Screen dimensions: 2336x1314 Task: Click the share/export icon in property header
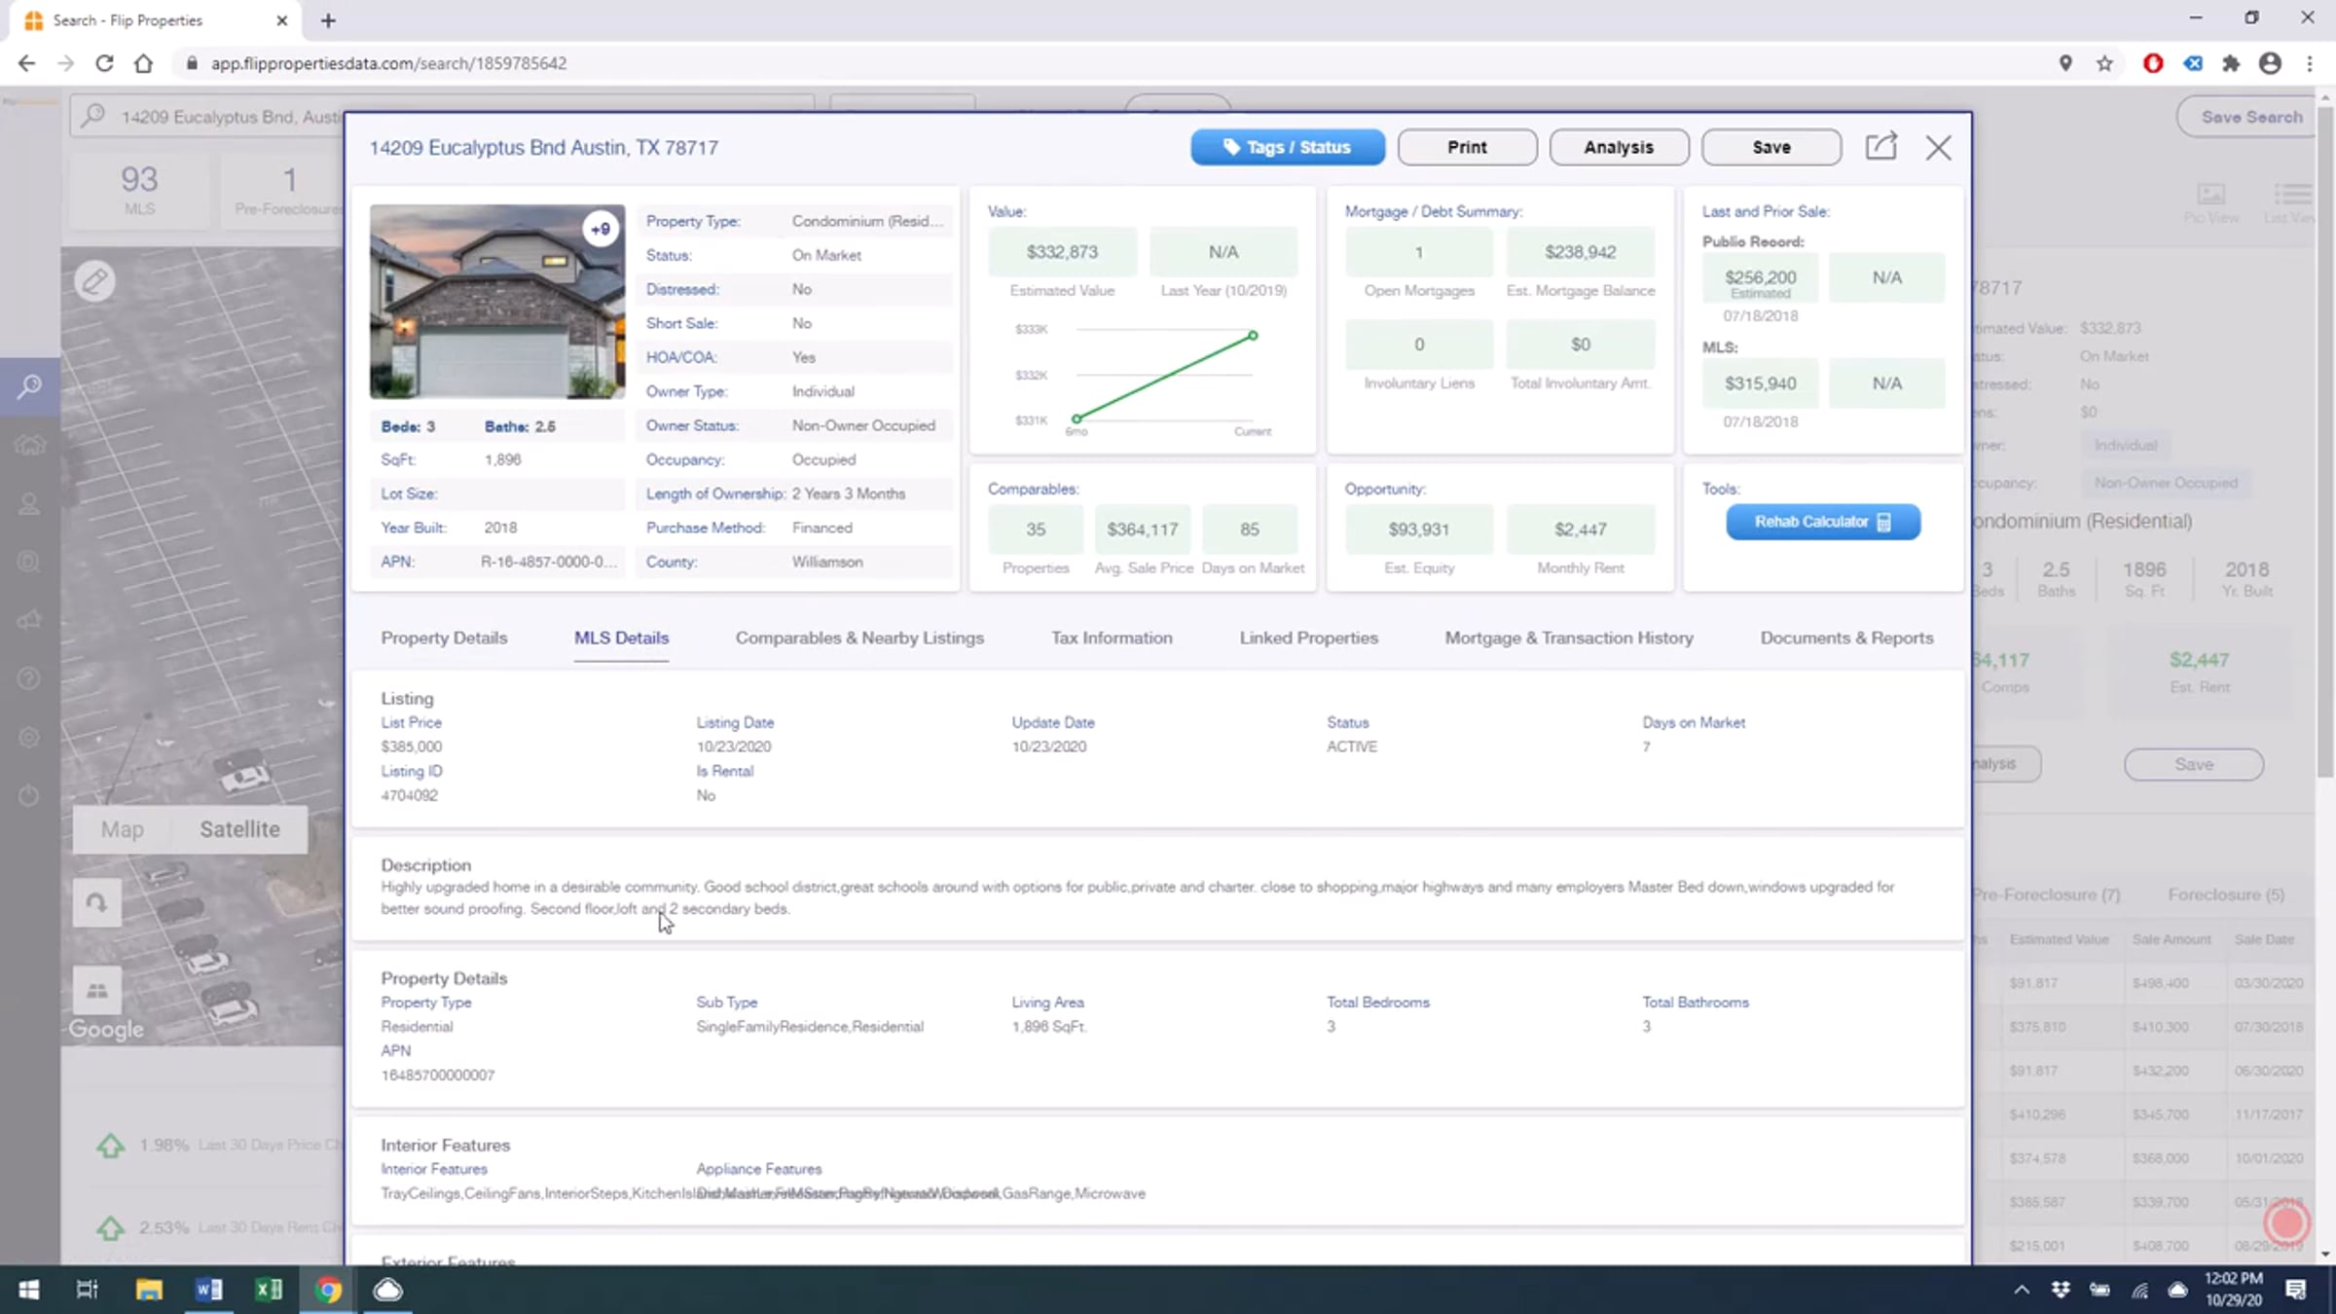tap(1880, 147)
